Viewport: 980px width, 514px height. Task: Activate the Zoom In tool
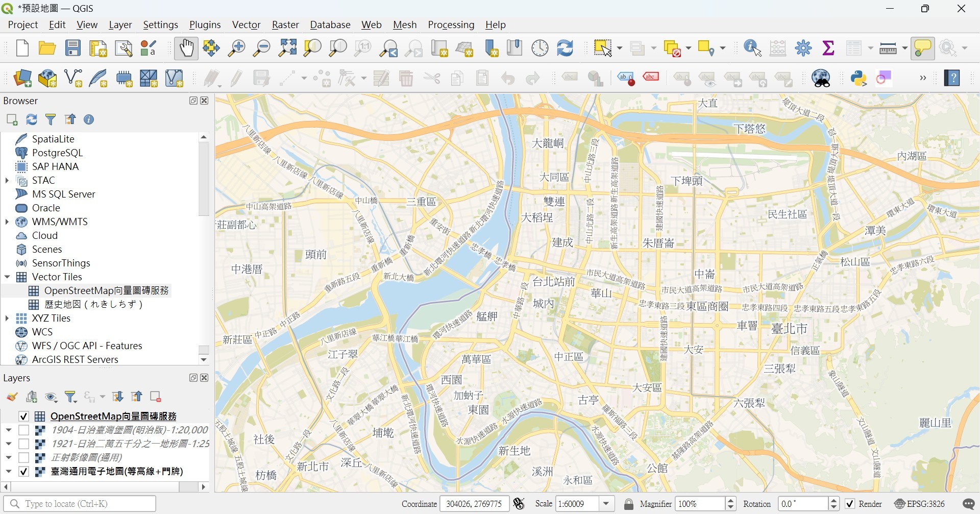tap(236, 47)
